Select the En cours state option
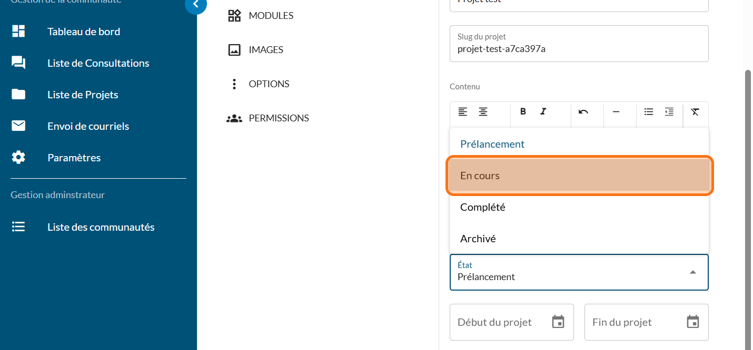 [x=579, y=176]
